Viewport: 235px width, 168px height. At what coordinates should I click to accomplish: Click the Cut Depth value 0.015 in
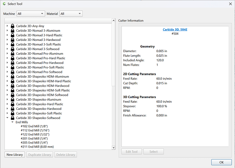[x=161, y=83]
